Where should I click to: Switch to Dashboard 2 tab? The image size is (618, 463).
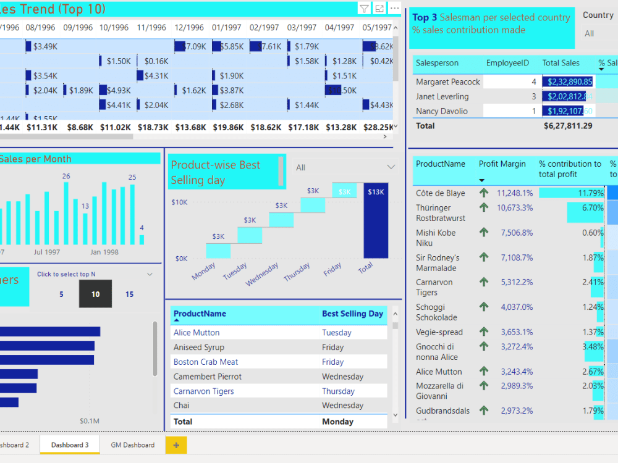pos(15,445)
